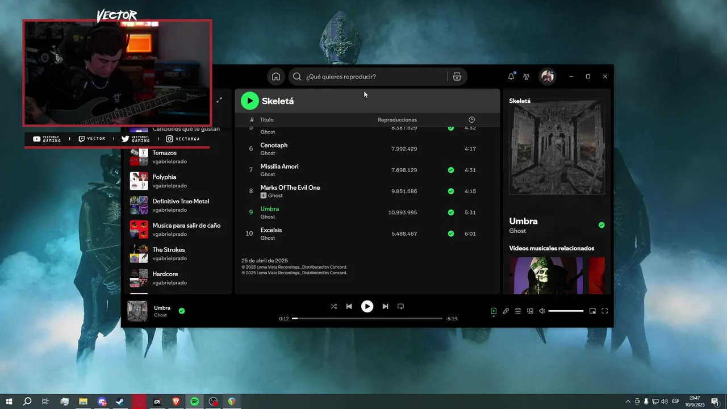Toggle saved checkmark for Missilia Amori

[x=451, y=170]
